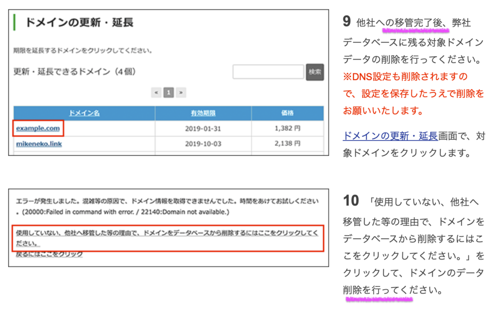This screenshot has width=497, height=311.
Task: Go to previous page with « arrow
Action: [156, 92]
